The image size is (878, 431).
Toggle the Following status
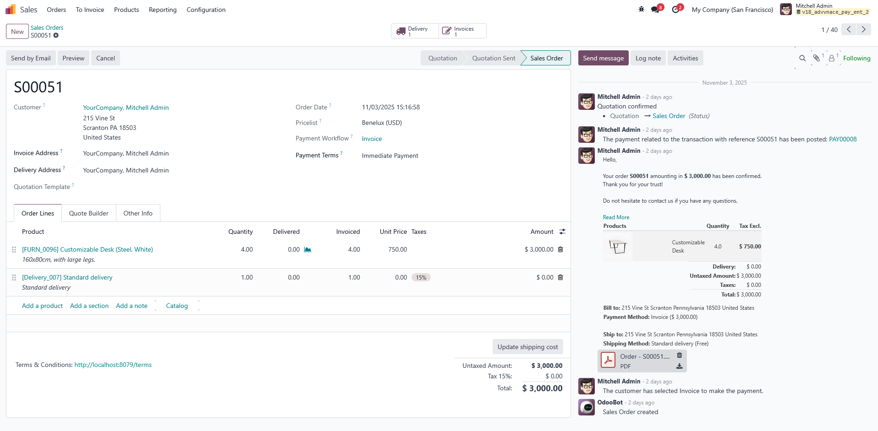856,58
